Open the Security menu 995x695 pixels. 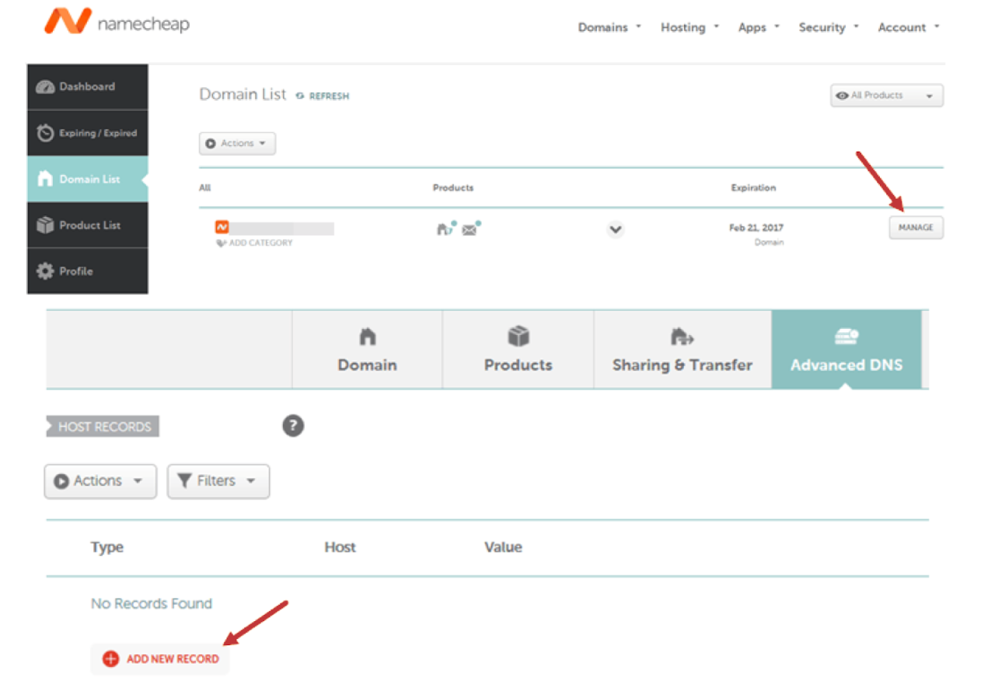(829, 27)
